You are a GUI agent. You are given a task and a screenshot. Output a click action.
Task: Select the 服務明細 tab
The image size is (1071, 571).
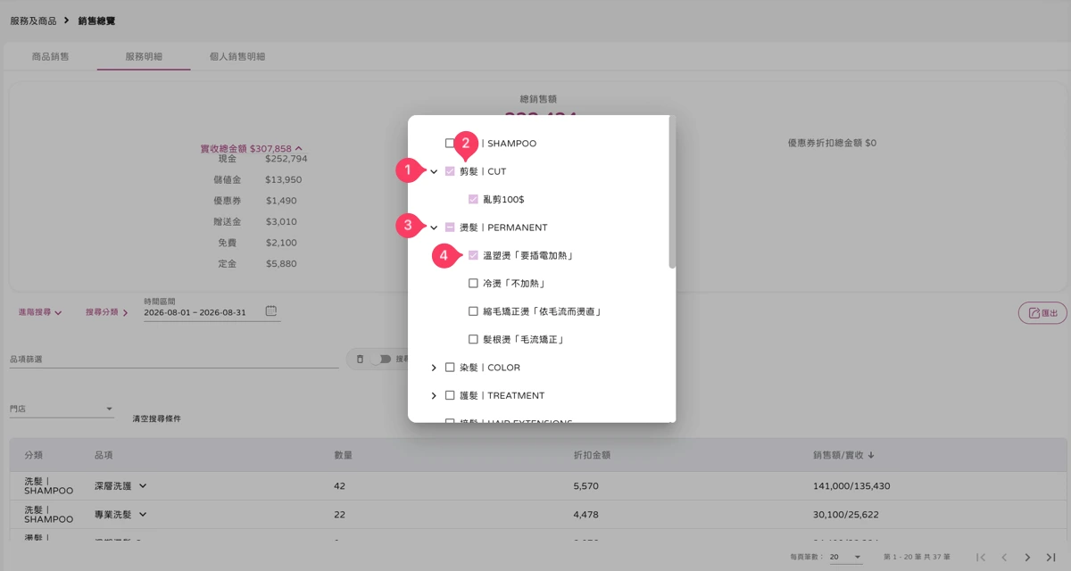click(x=144, y=56)
